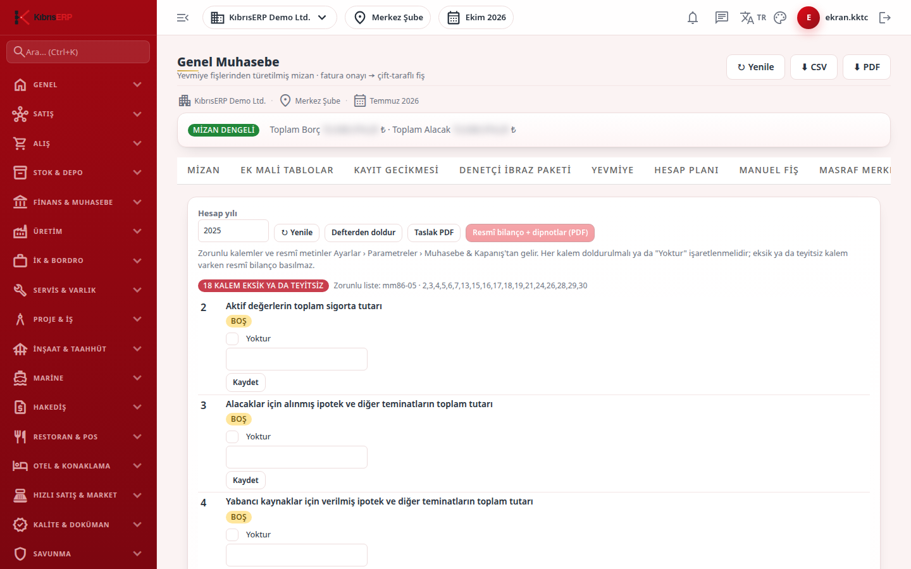Open the notifications bell
Viewport: 911px width, 569px height.
pyautogui.click(x=693, y=18)
